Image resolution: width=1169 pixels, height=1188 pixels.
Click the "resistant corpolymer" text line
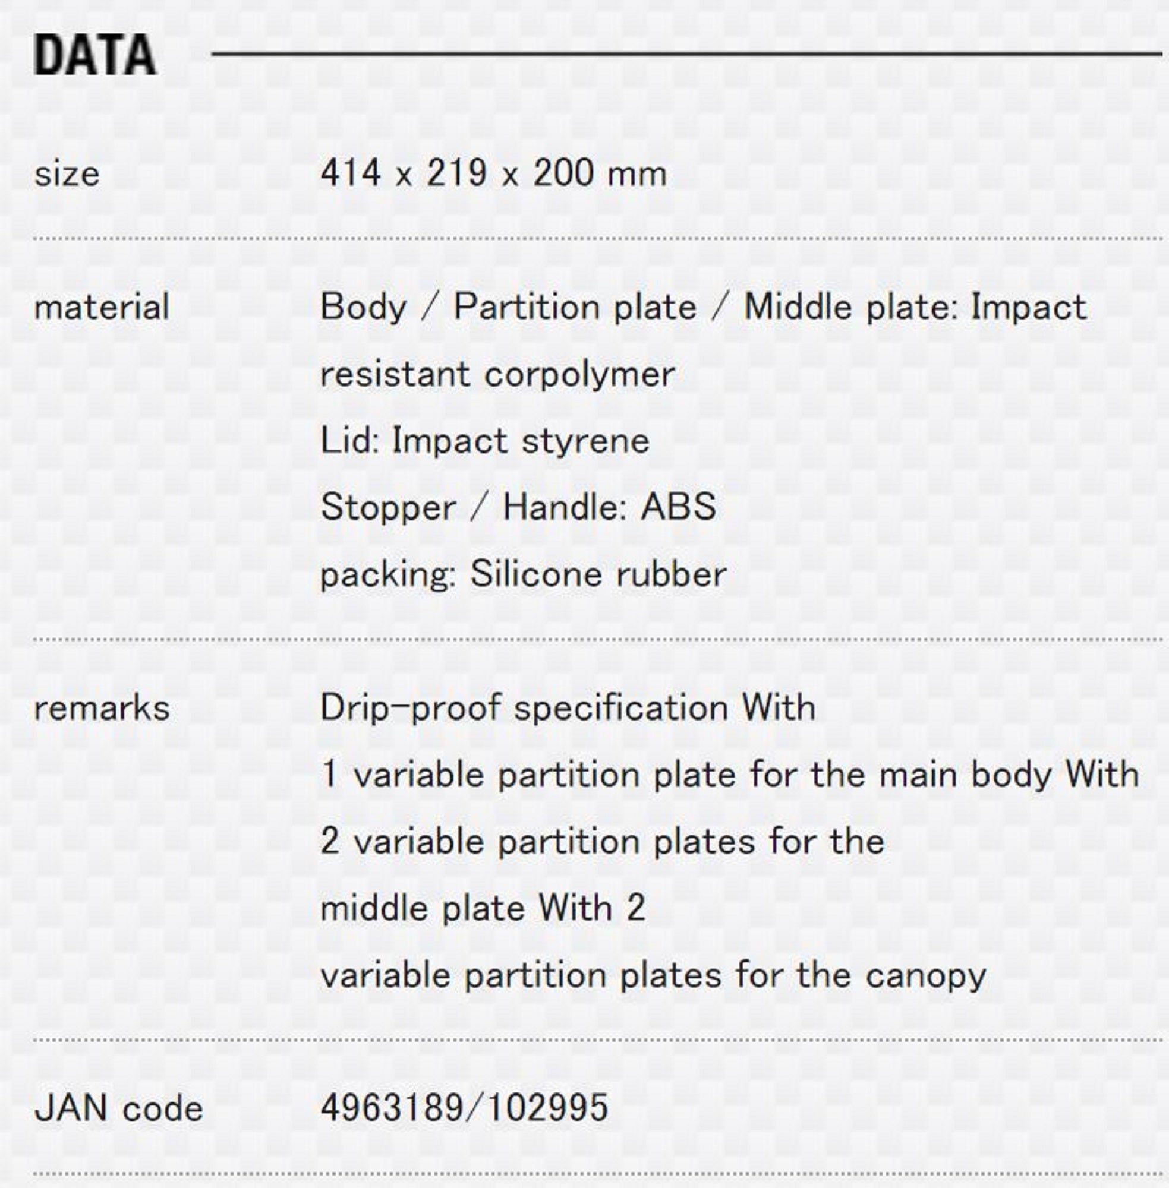(497, 374)
